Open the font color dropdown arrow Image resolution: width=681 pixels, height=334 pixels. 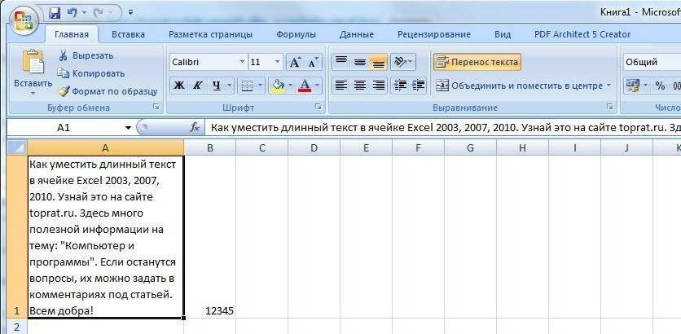click(318, 86)
